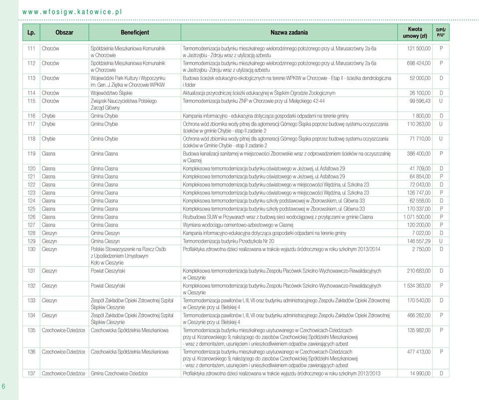Click the amount 170 540,00
The width and height of the screenshot is (479, 400).
click(419, 300)
